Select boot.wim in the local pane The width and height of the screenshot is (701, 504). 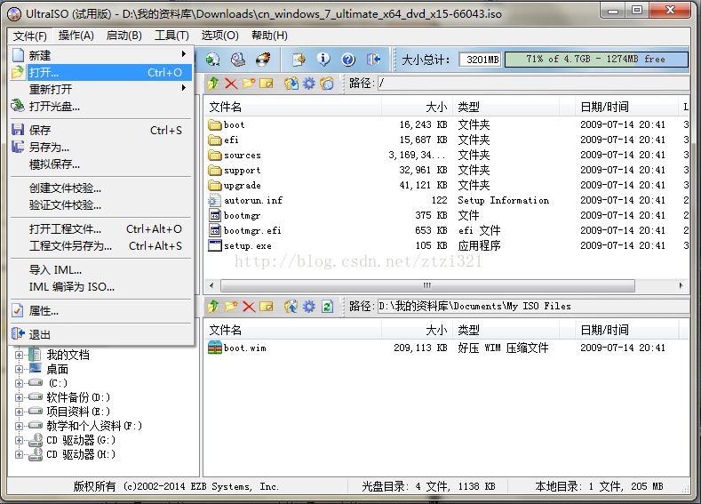[x=446, y=348]
